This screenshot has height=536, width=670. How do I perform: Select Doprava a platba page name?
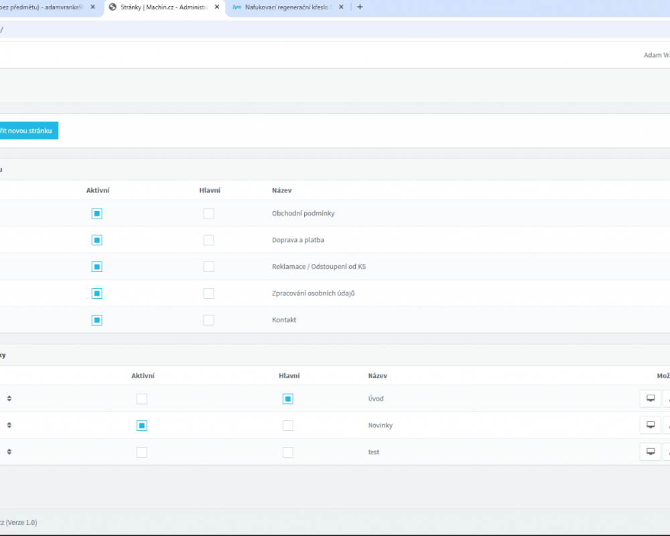298,240
